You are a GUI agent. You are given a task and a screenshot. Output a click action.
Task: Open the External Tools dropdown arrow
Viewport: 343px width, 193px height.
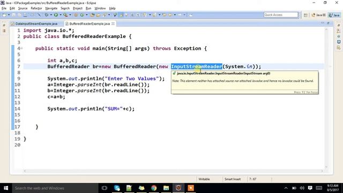70,15
